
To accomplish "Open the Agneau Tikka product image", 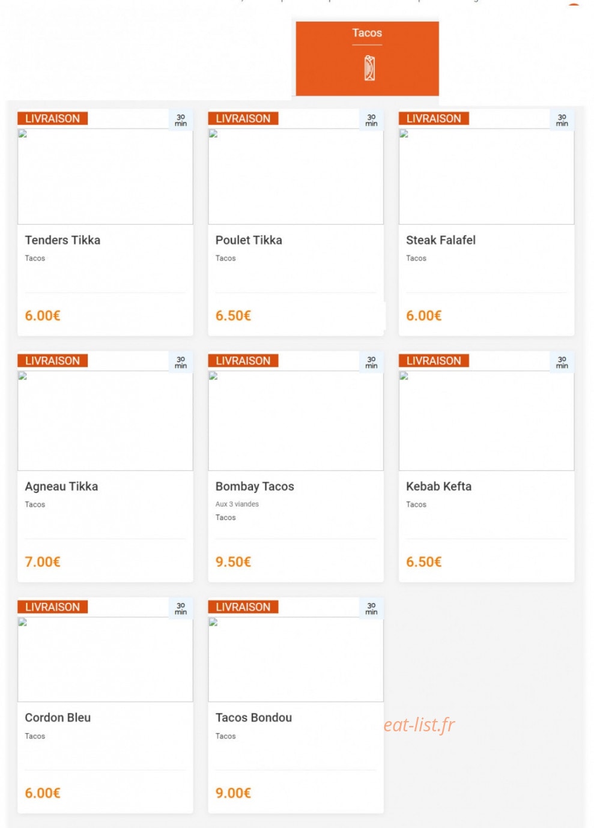I will 105,420.
